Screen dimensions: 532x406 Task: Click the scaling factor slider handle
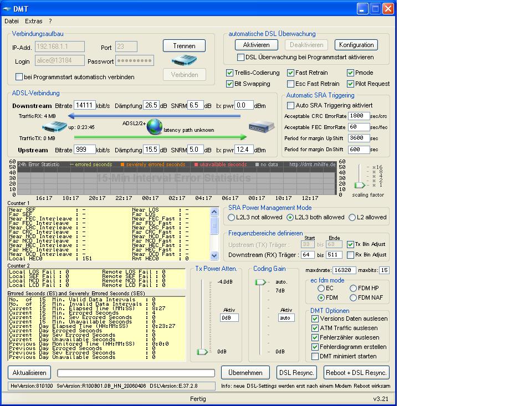point(360,185)
